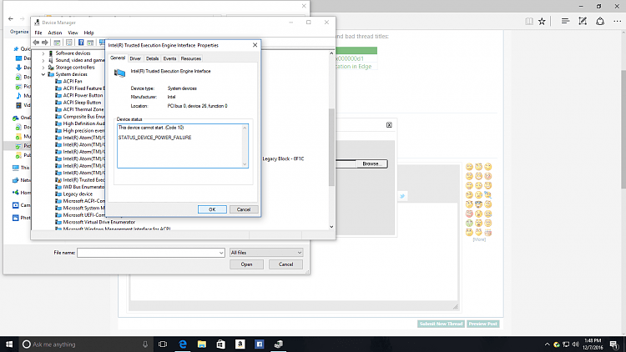The width and height of the screenshot is (626, 352).
Task: Expand the Sound, video and game node
Action: [x=43, y=60]
